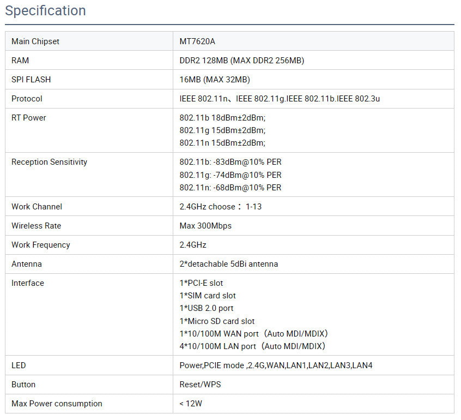Select the RT Power label

pyautogui.click(x=28, y=118)
